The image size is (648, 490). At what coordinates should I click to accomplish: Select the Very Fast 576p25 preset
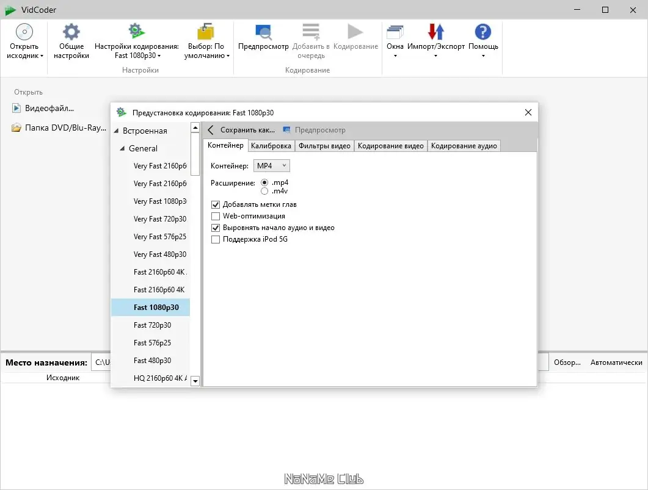[x=150, y=237]
